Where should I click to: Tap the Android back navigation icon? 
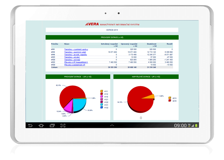[x=31, y=125]
